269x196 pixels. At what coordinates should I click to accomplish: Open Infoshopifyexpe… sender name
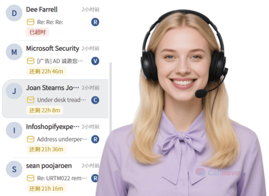(53, 127)
